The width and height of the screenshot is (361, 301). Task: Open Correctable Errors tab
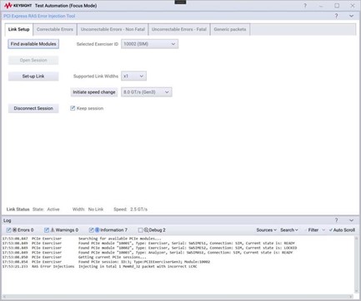pyautogui.click(x=55, y=29)
